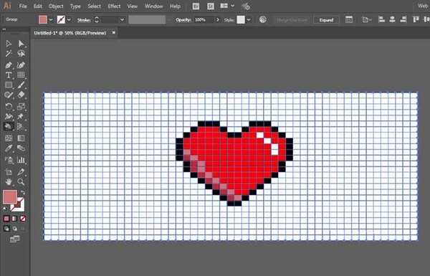This screenshot has width=430, height=276.
Task: Select the Eyedropper tool
Action: pyautogui.click(x=9, y=148)
